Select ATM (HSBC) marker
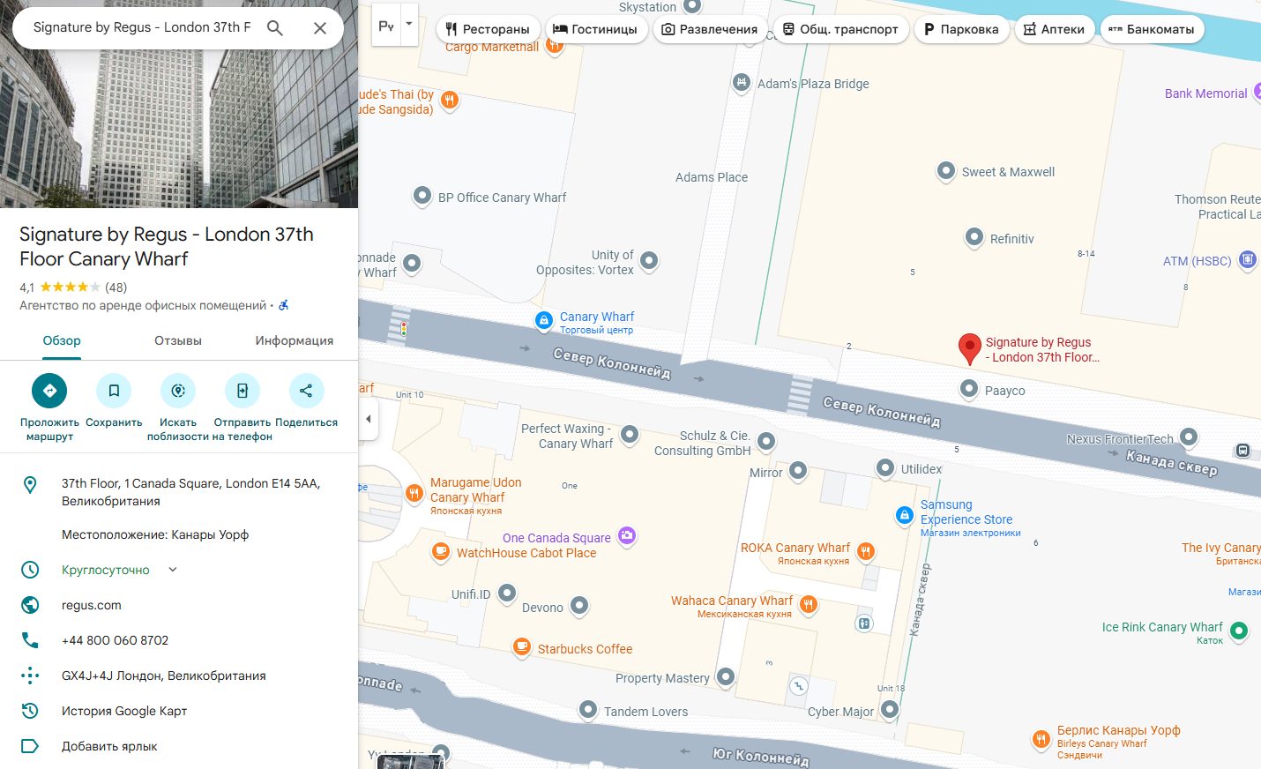 tap(1247, 259)
